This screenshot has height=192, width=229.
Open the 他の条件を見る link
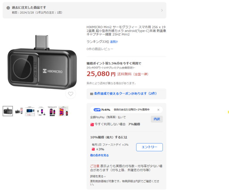coord(99,155)
